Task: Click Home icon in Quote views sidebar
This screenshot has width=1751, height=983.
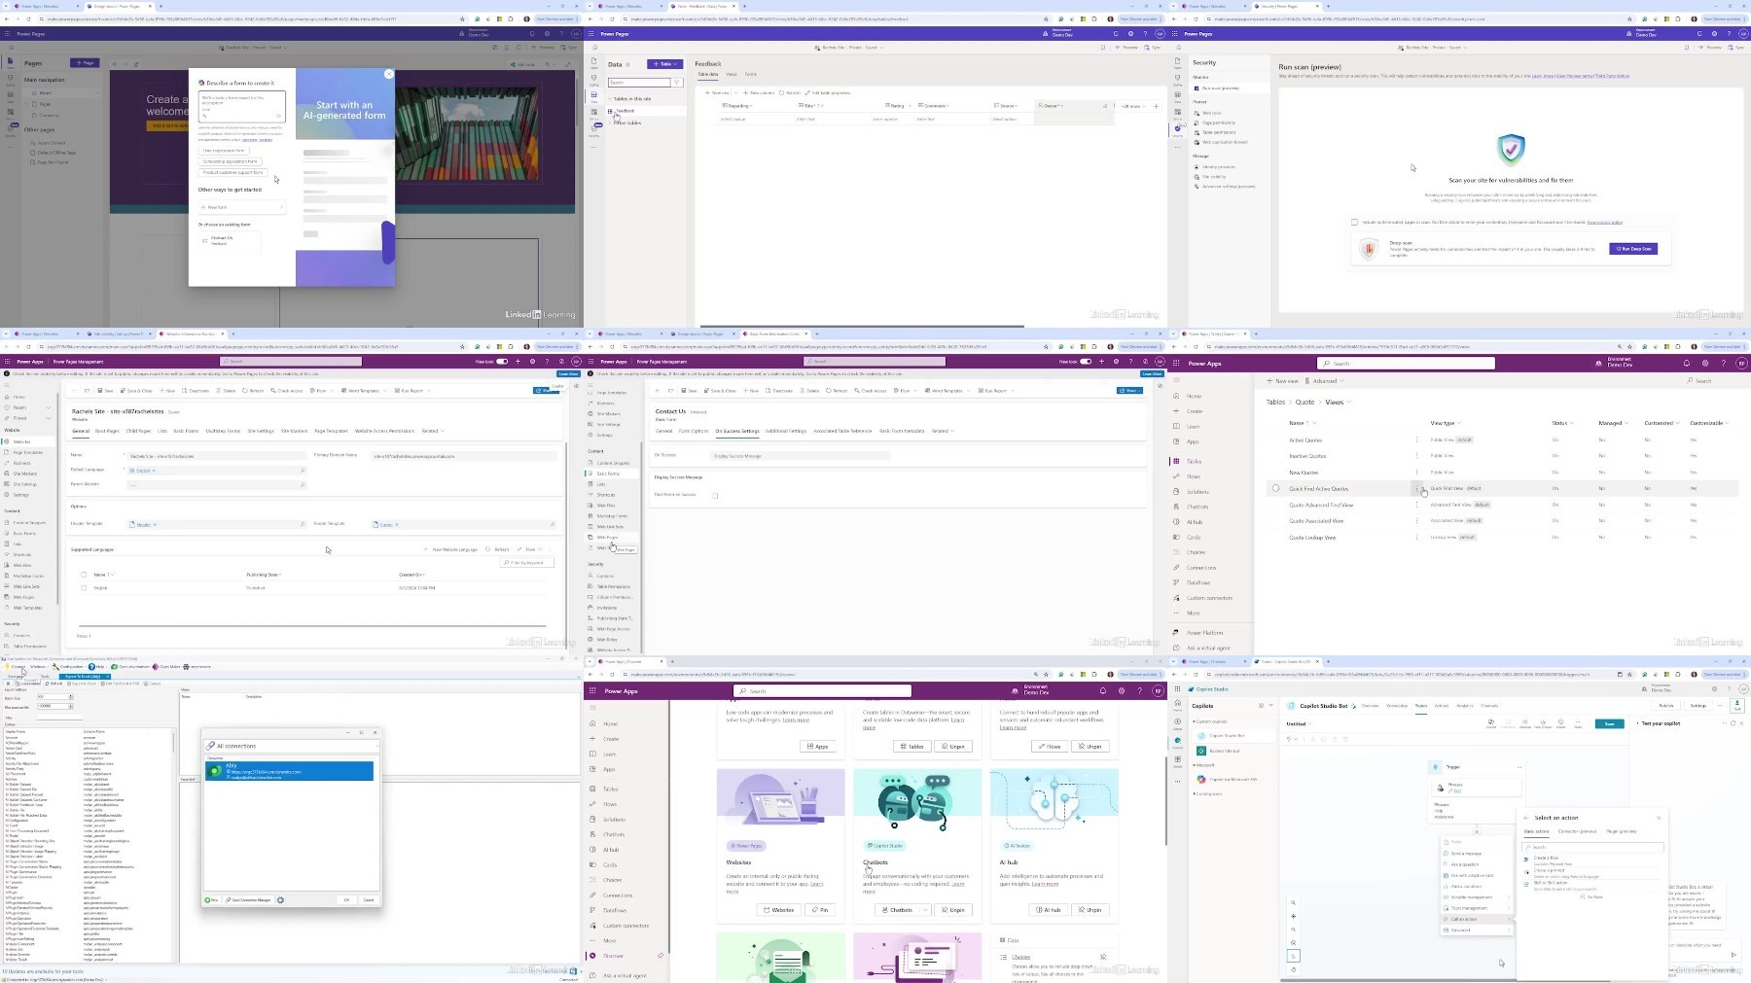Action: pos(1176,396)
